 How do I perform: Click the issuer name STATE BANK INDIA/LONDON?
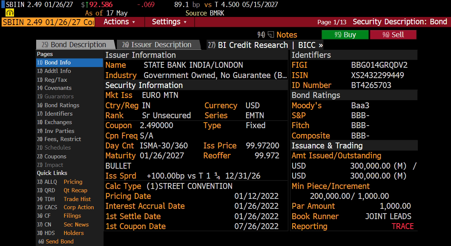[x=193, y=65]
